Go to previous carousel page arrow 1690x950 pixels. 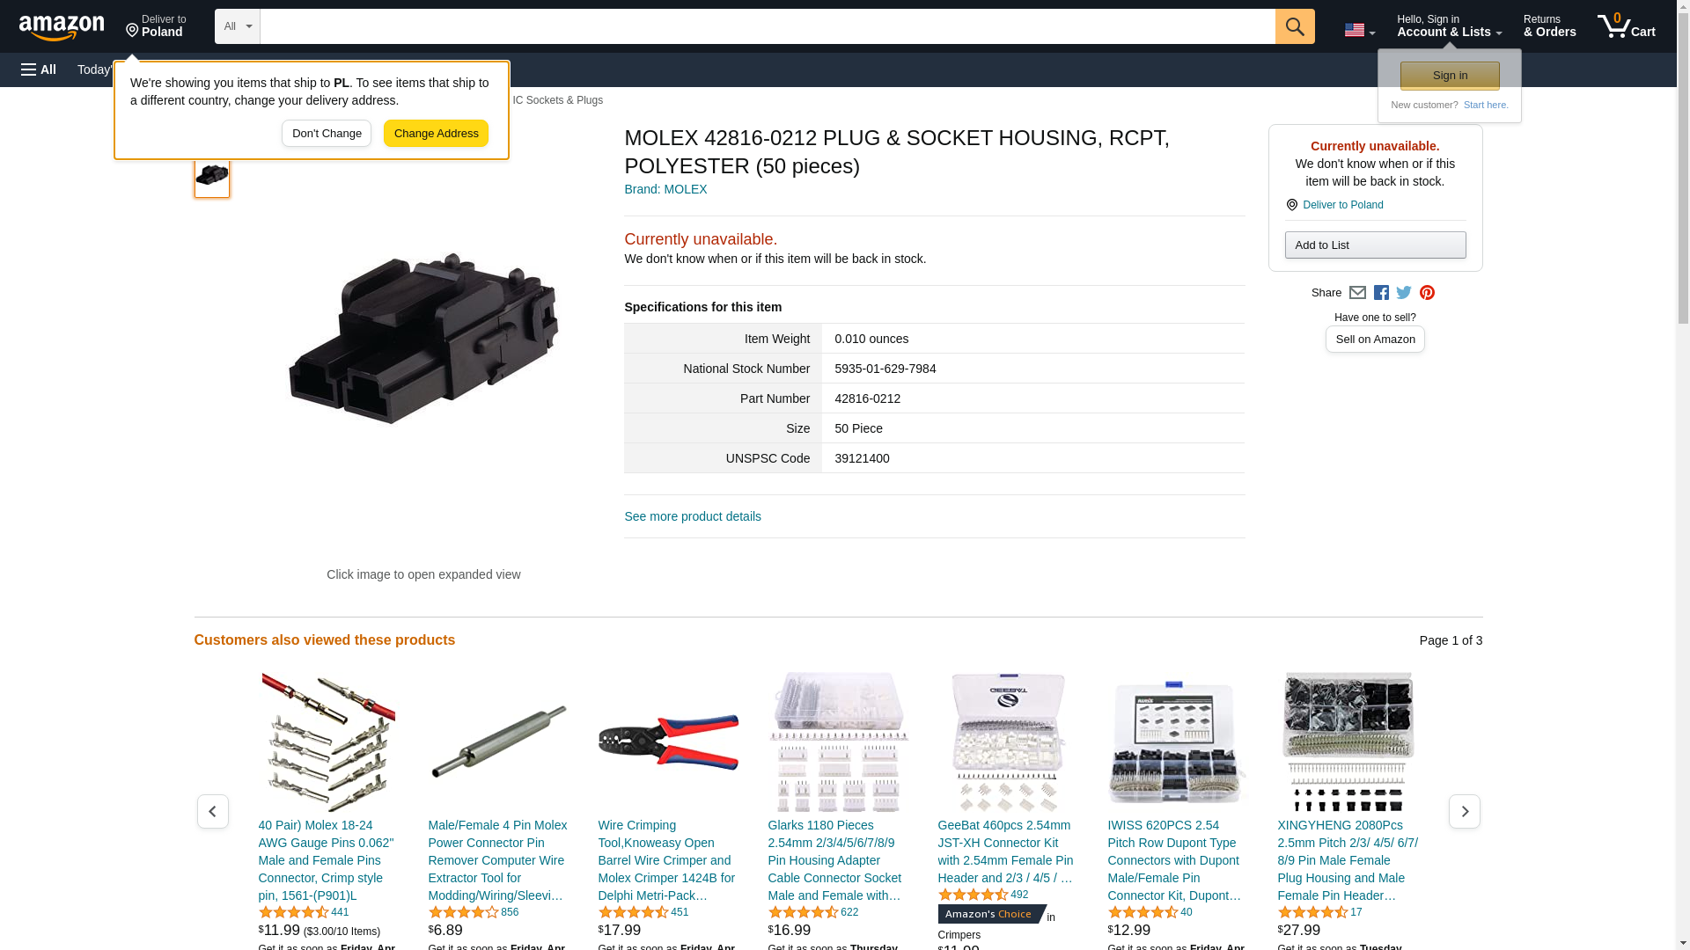tap(213, 811)
